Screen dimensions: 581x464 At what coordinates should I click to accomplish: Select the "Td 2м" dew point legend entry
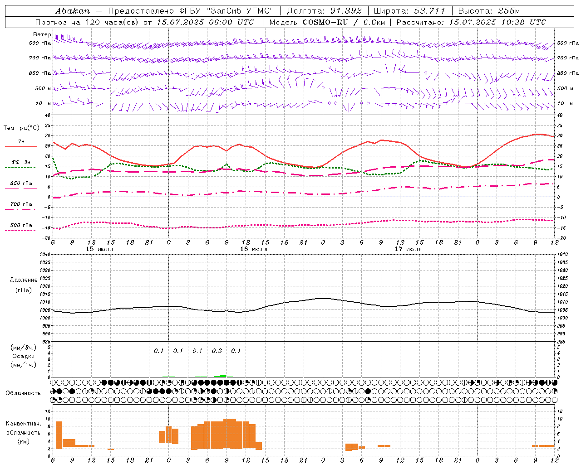(21, 162)
